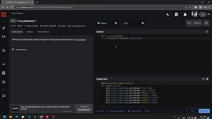
Task: Open the Leaderboards trending-arrow sidebar icon
Action: pos(4,64)
